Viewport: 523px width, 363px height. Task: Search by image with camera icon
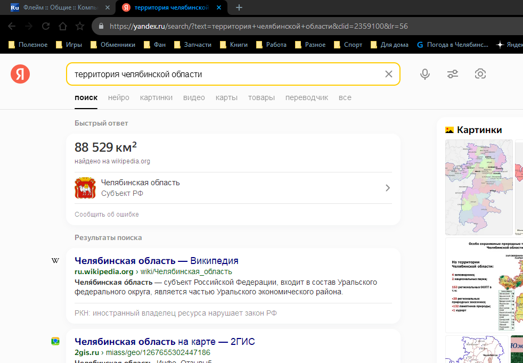480,73
